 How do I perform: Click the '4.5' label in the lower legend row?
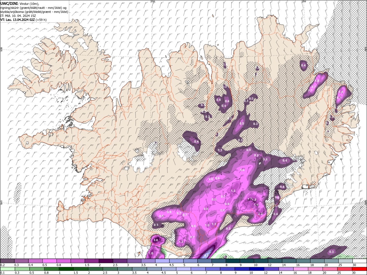click(x=163, y=273)
